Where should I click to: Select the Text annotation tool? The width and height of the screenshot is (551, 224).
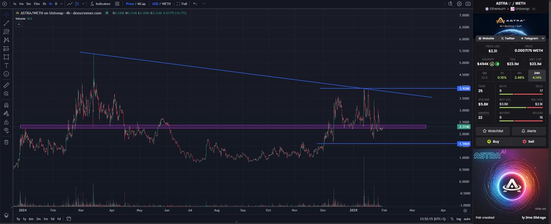(x=6, y=65)
